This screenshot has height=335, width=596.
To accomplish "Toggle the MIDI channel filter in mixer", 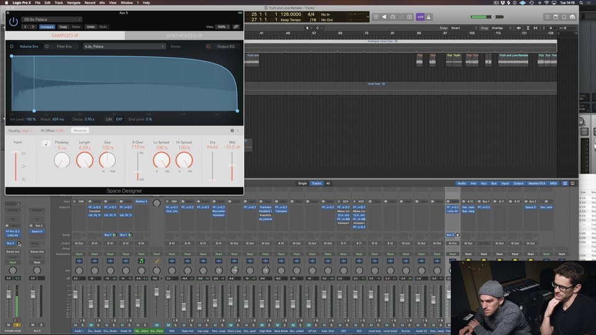I will pyautogui.click(x=553, y=184).
